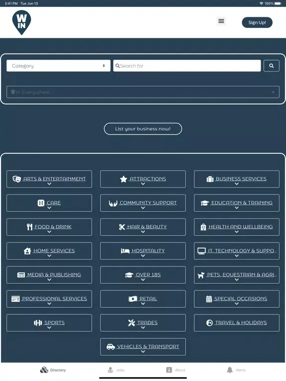Click the briefcase Business Services icon
286x381 pixels.
tap(210, 179)
